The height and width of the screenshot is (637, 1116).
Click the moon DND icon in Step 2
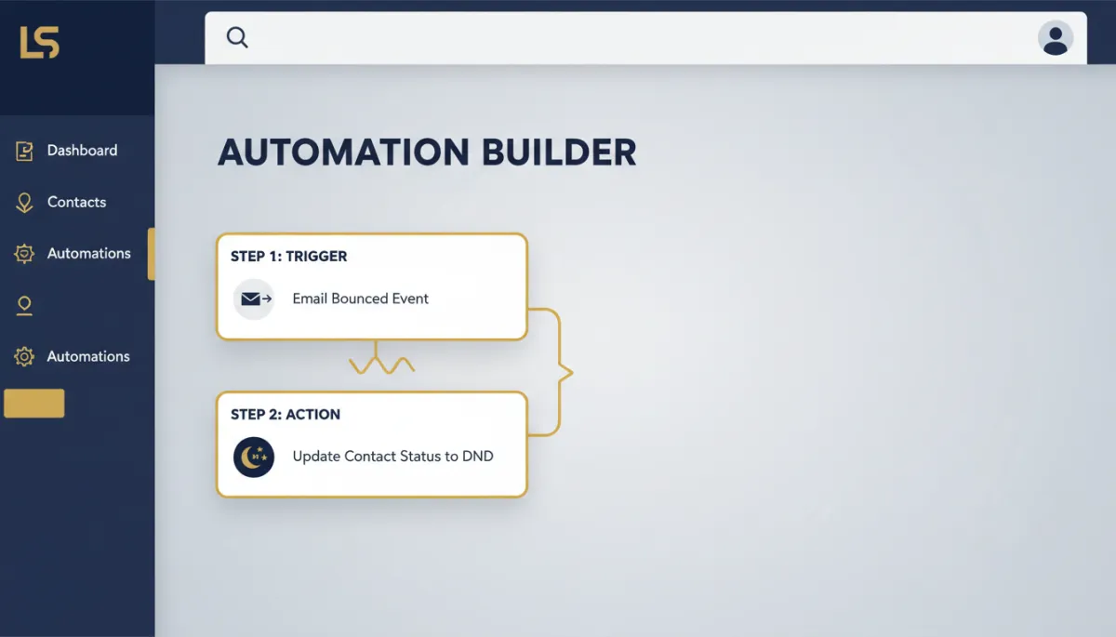(x=254, y=457)
